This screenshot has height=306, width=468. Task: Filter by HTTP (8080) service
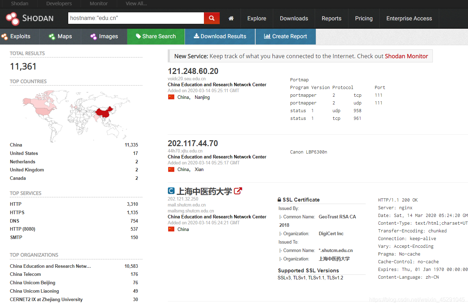point(23,229)
